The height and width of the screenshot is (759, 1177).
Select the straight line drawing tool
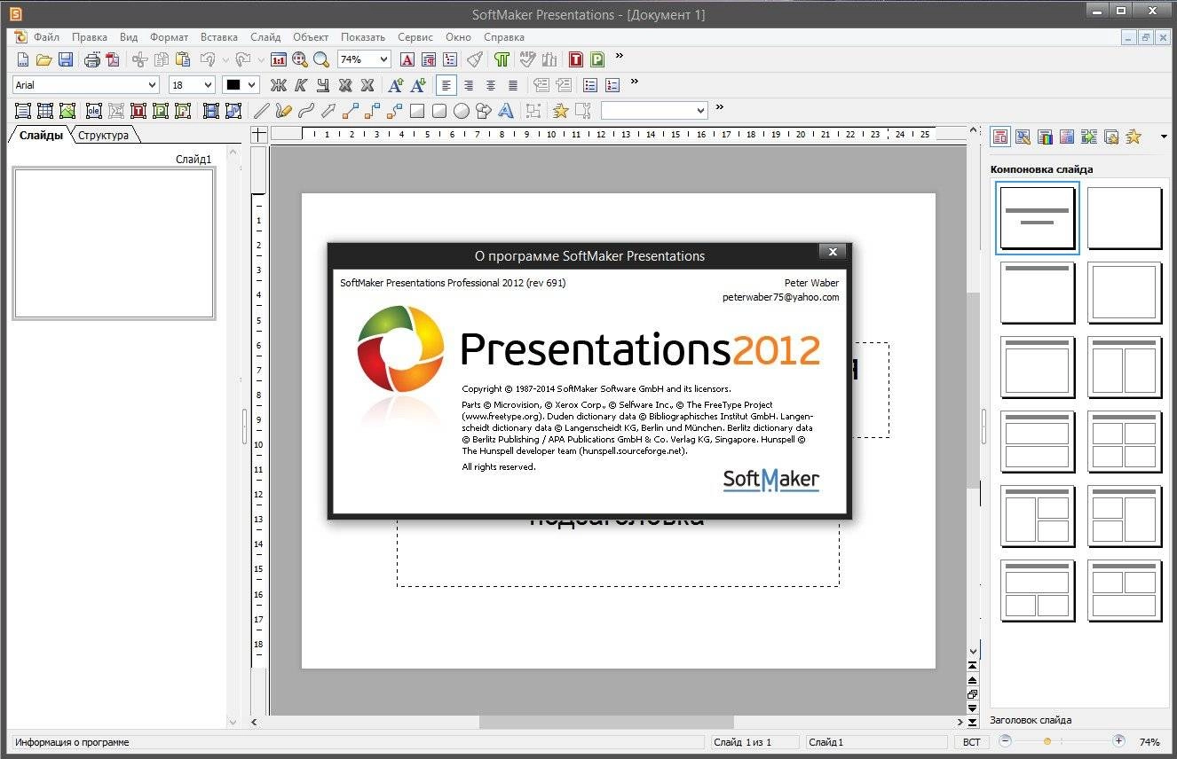(x=261, y=111)
